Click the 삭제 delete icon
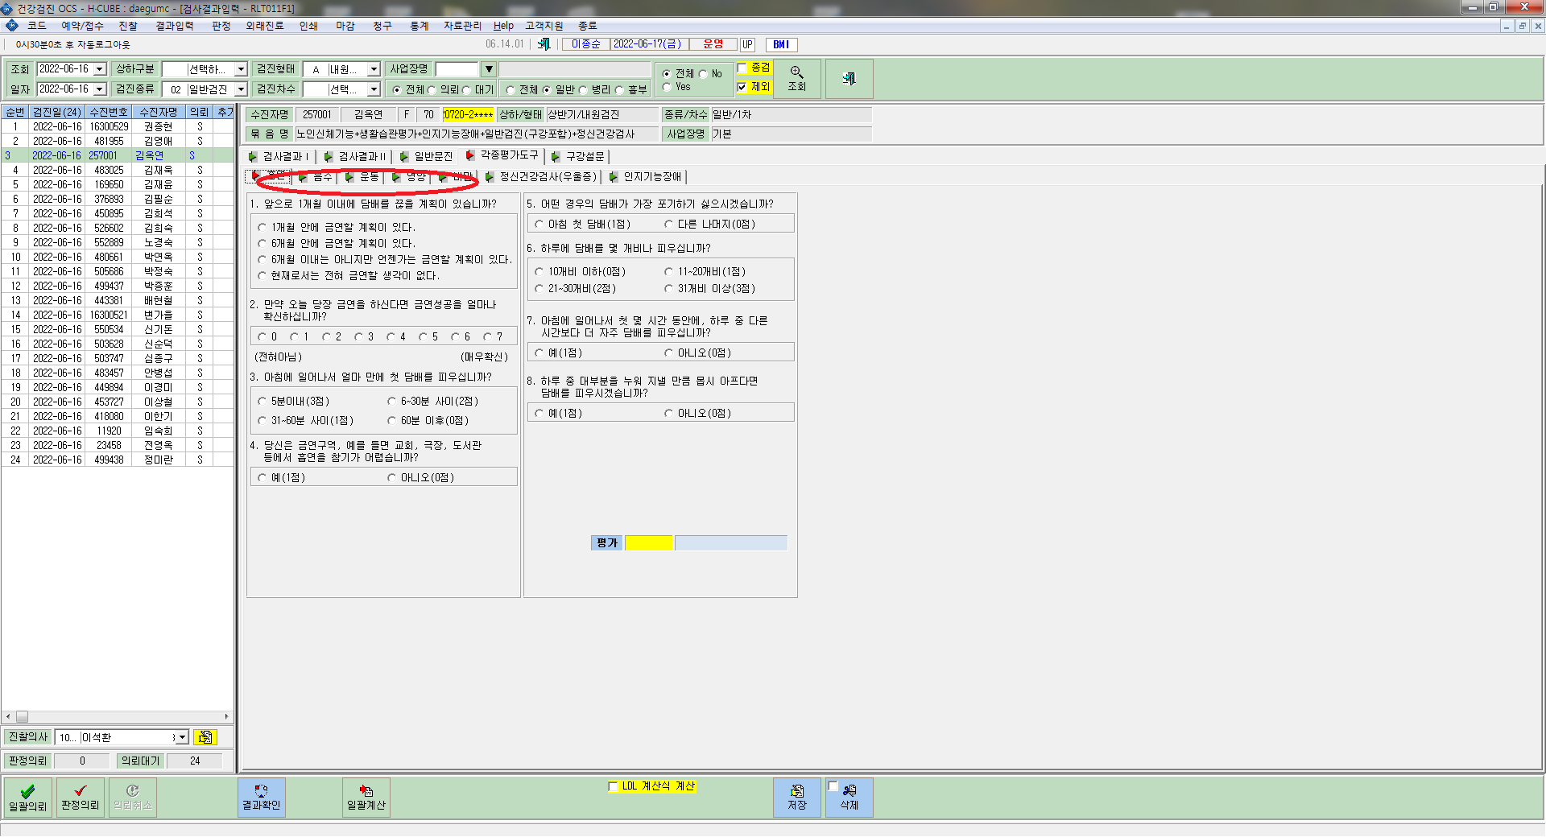 (849, 797)
